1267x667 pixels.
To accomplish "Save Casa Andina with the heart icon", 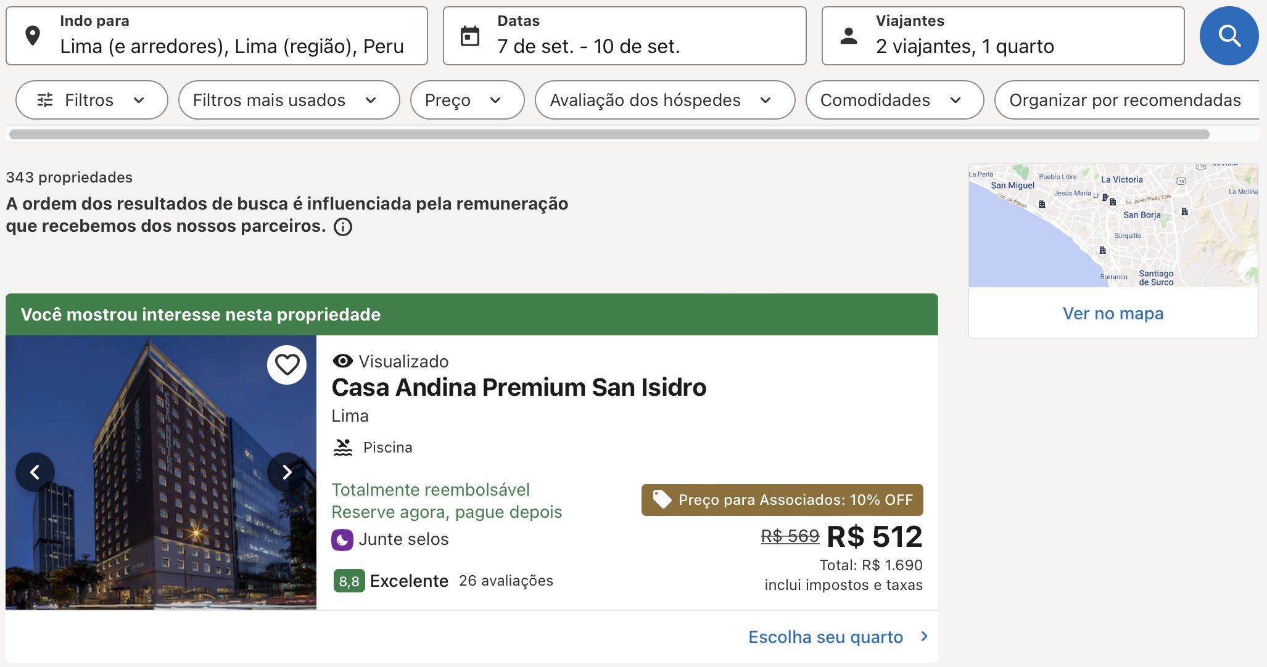I will tap(287, 365).
